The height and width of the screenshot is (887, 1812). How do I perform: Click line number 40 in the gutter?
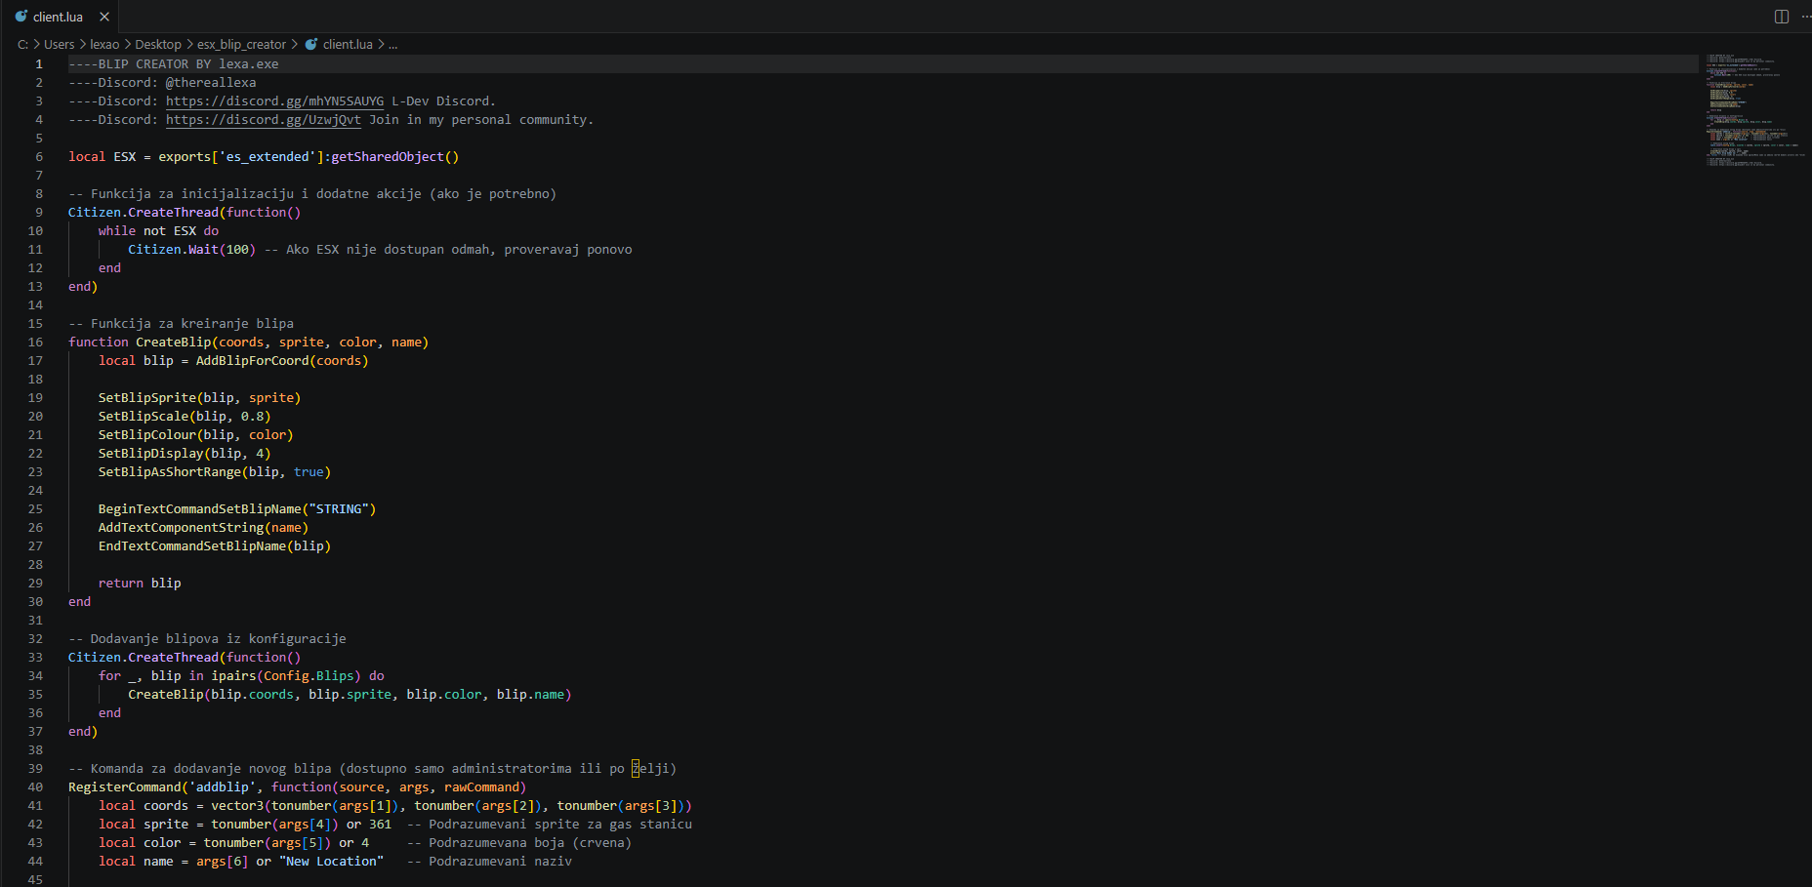35,787
